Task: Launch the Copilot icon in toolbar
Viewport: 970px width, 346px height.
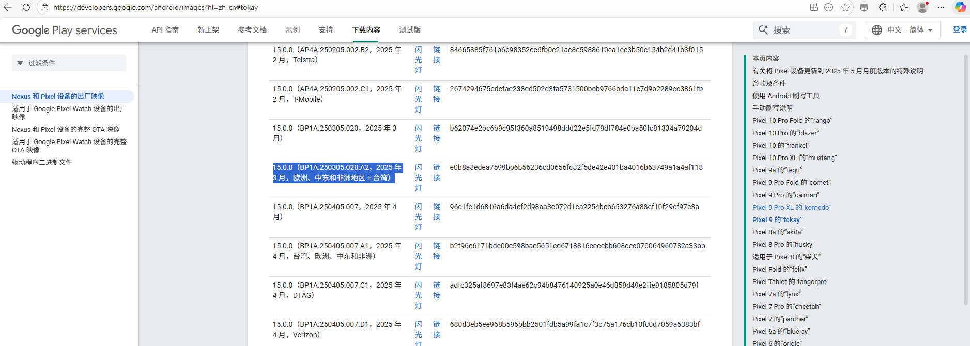Action: coord(960,7)
